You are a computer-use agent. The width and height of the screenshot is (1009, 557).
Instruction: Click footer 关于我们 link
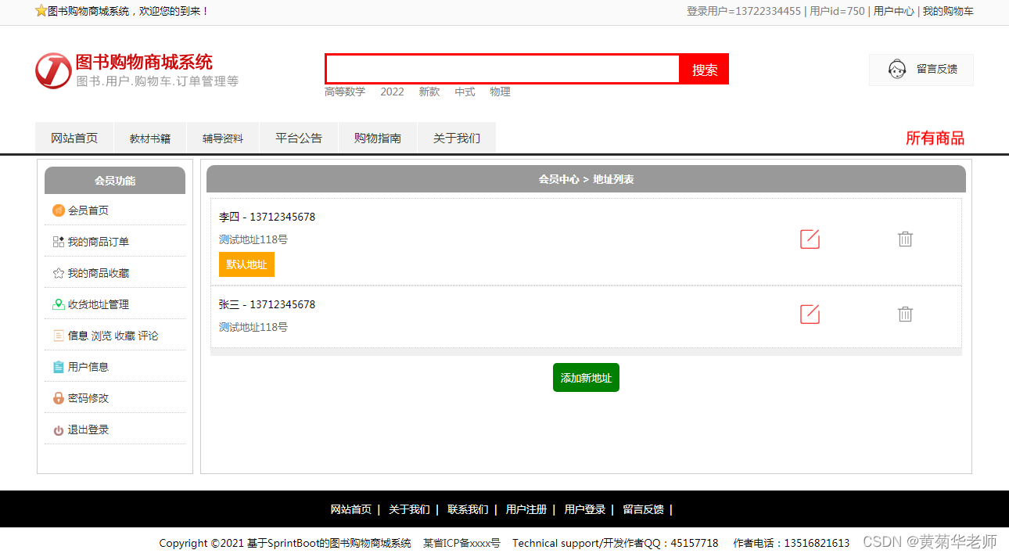click(x=409, y=509)
